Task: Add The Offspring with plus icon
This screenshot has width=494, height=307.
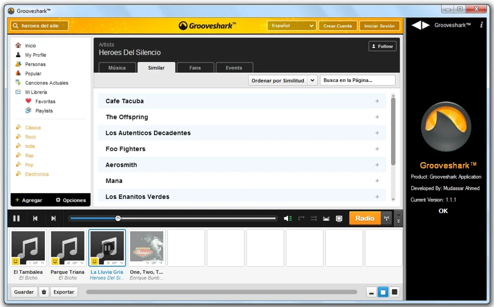Action: tap(377, 117)
